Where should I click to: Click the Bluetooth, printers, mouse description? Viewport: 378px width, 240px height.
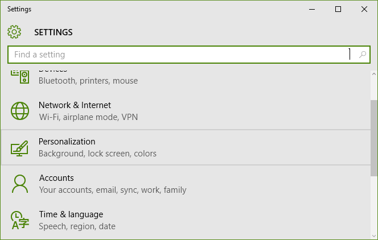[88, 81]
